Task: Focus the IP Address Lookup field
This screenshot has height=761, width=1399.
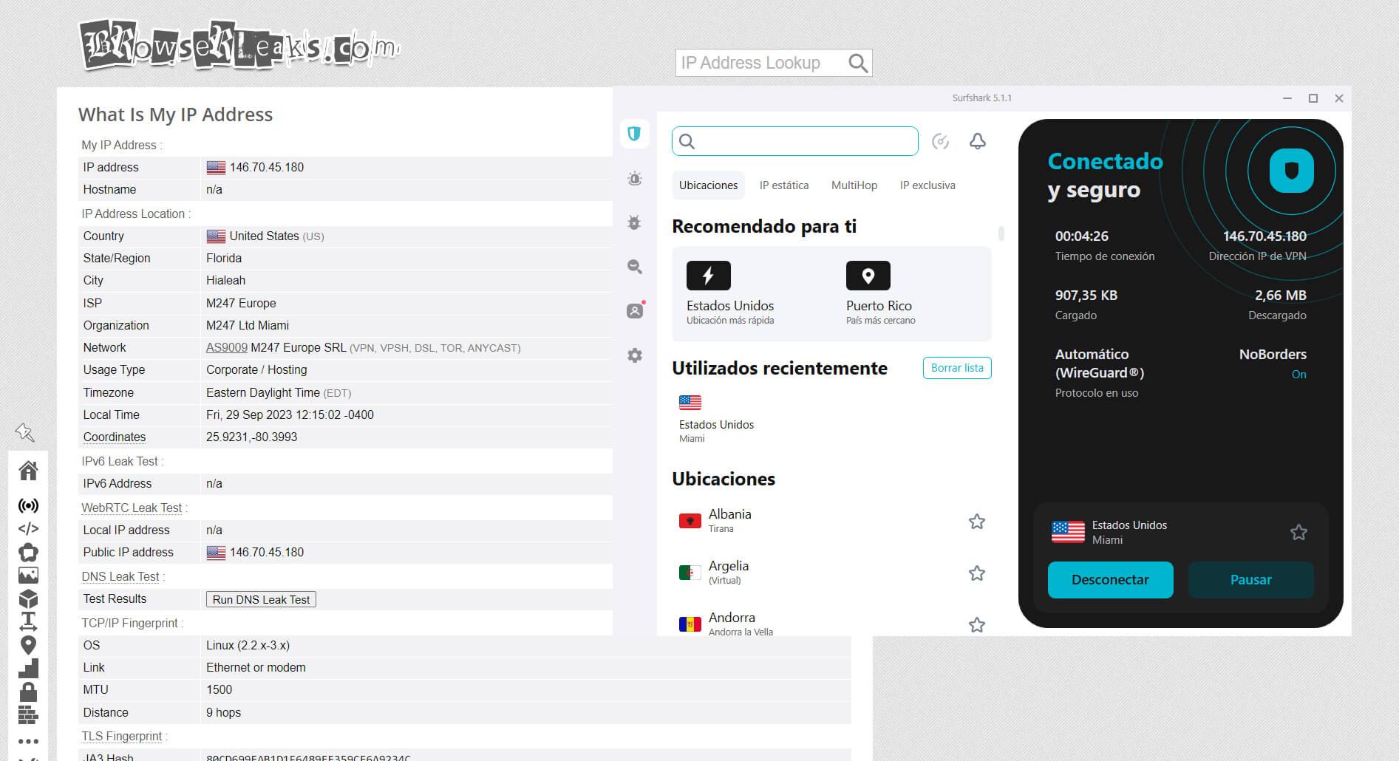Action: (x=761, y=63)
